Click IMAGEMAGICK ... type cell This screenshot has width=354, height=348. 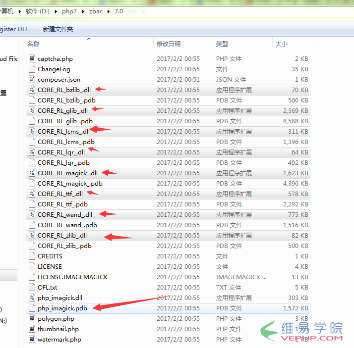241,277
